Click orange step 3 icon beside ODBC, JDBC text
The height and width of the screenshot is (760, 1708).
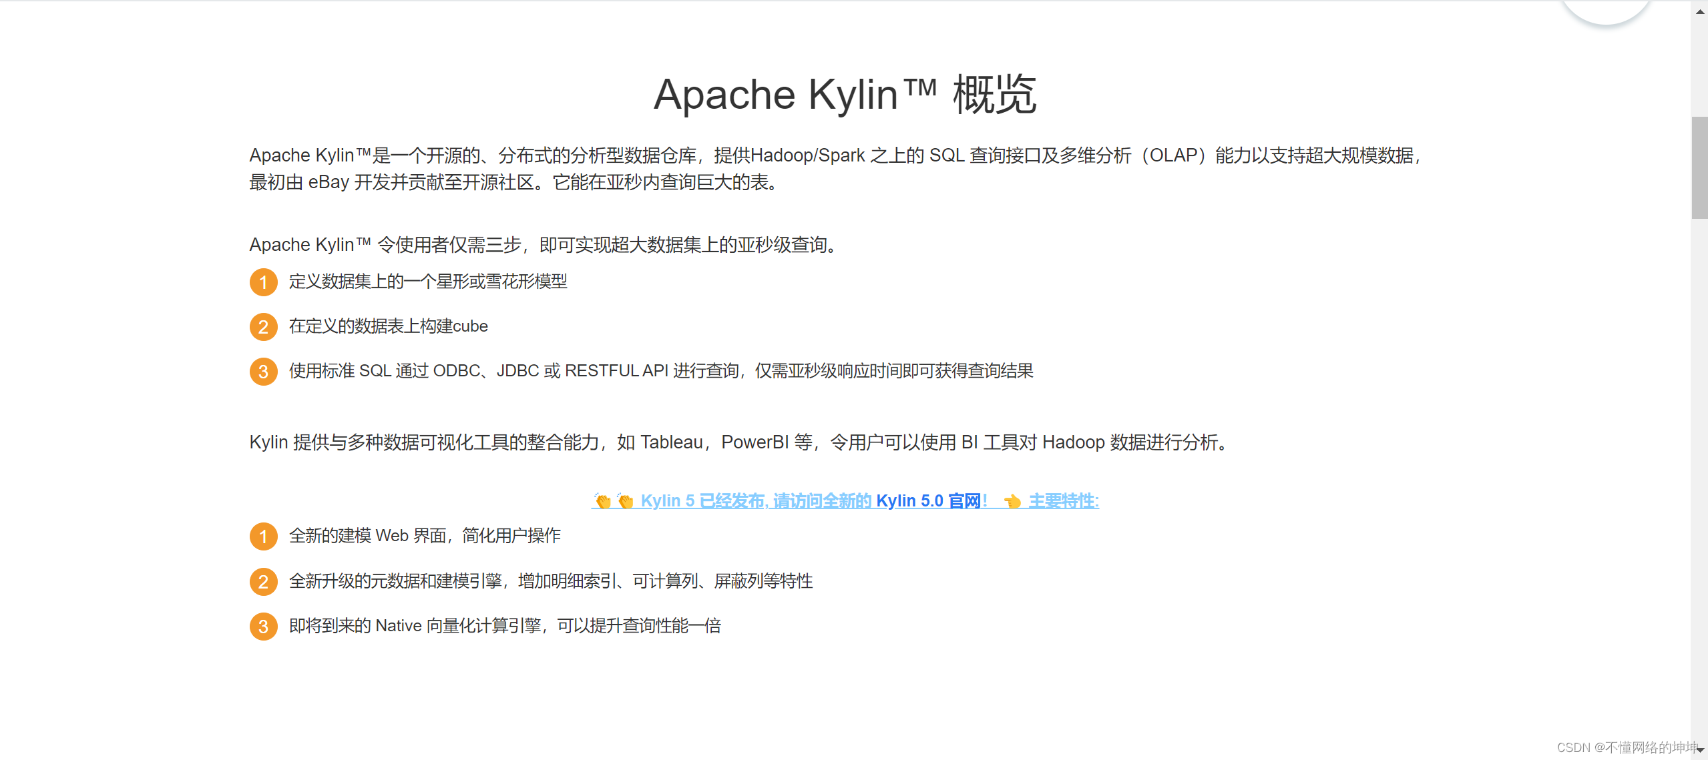pos(263,372)
